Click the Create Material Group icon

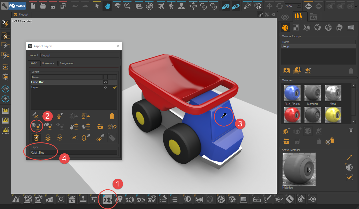(x=286, y=70)
